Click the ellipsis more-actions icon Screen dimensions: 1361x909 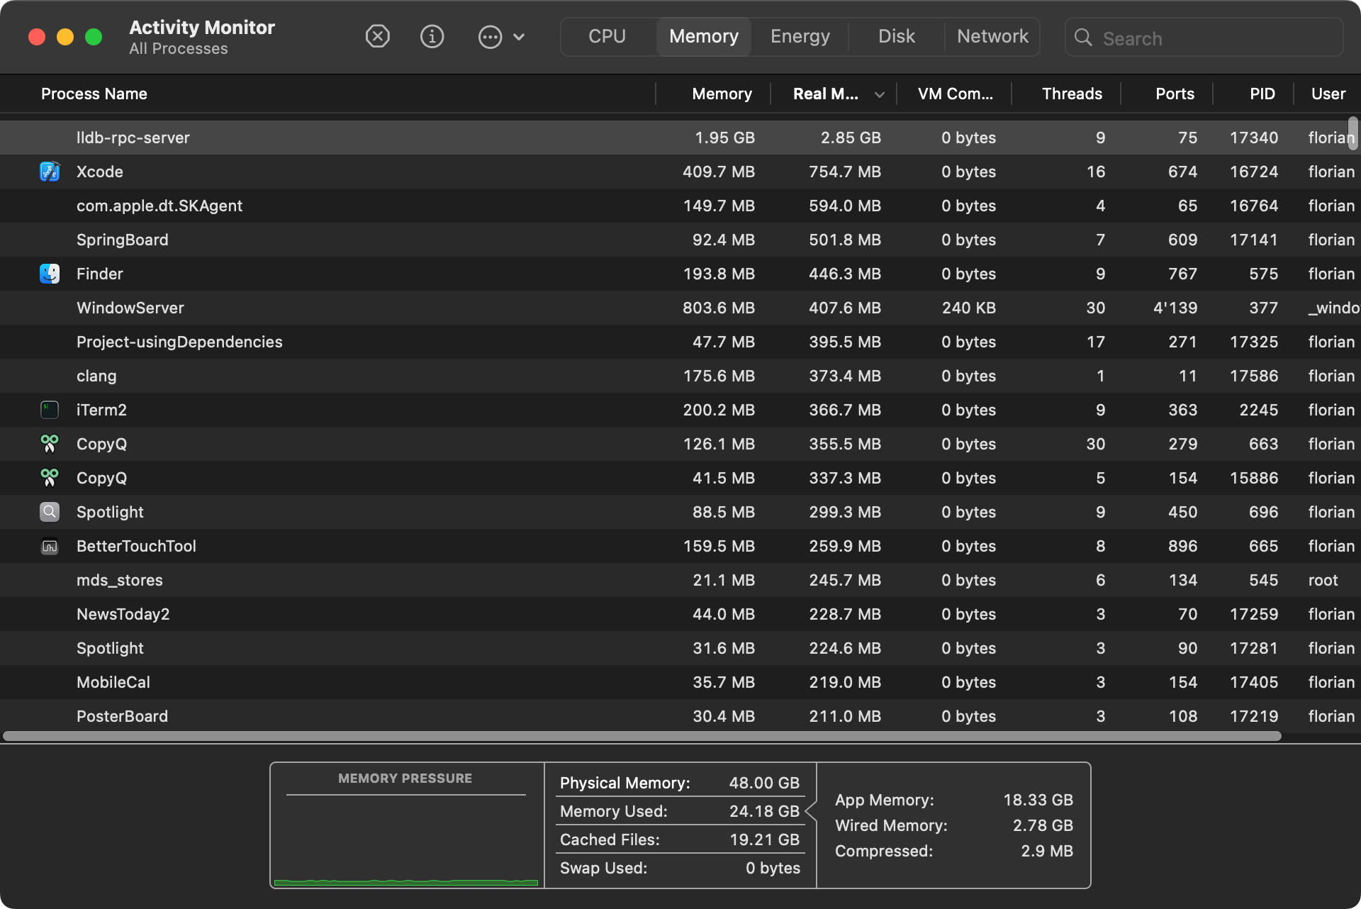[x=490, y=37]
